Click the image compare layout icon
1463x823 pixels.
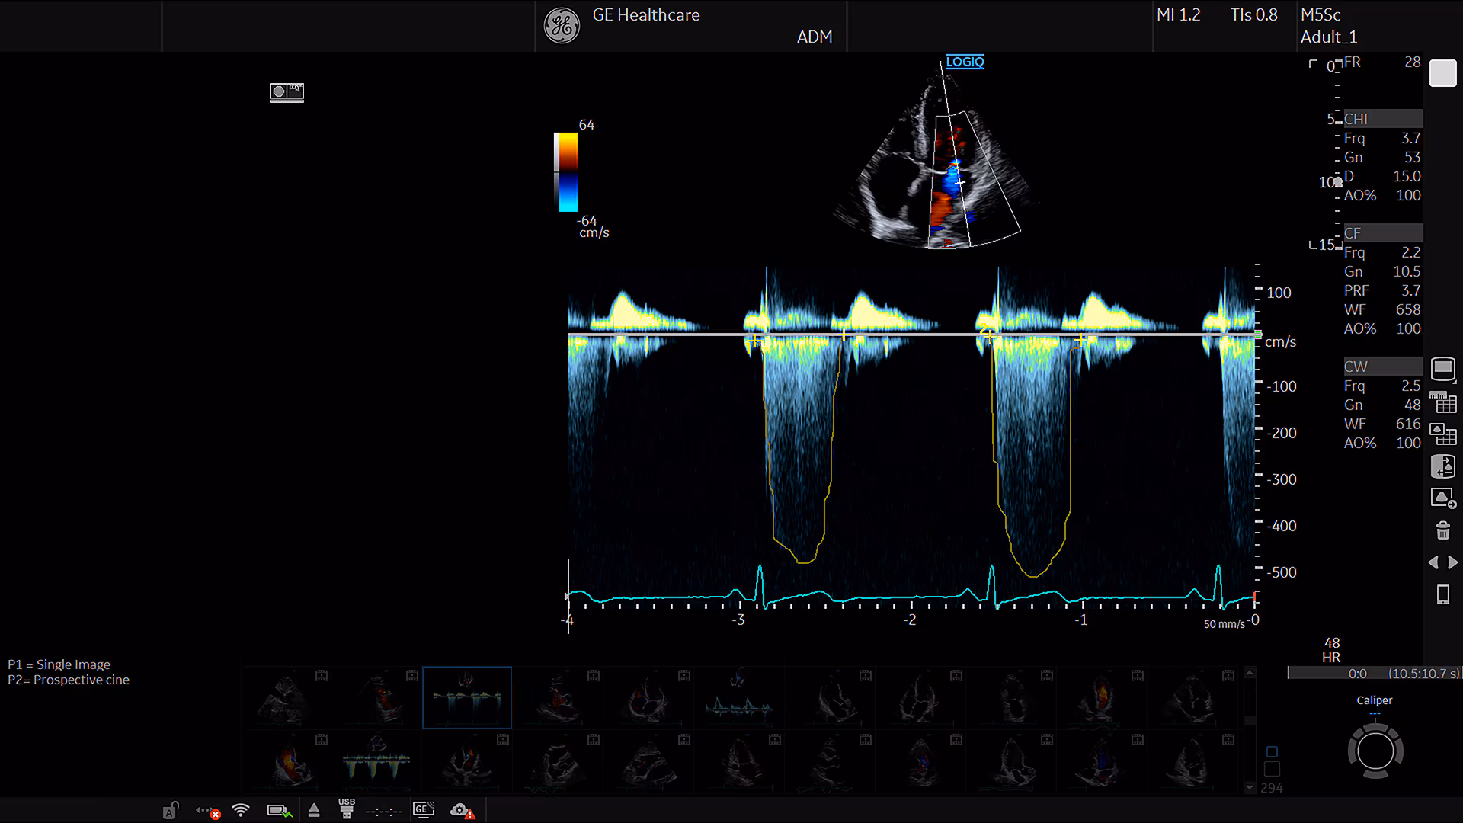[x=1442, y=434]
